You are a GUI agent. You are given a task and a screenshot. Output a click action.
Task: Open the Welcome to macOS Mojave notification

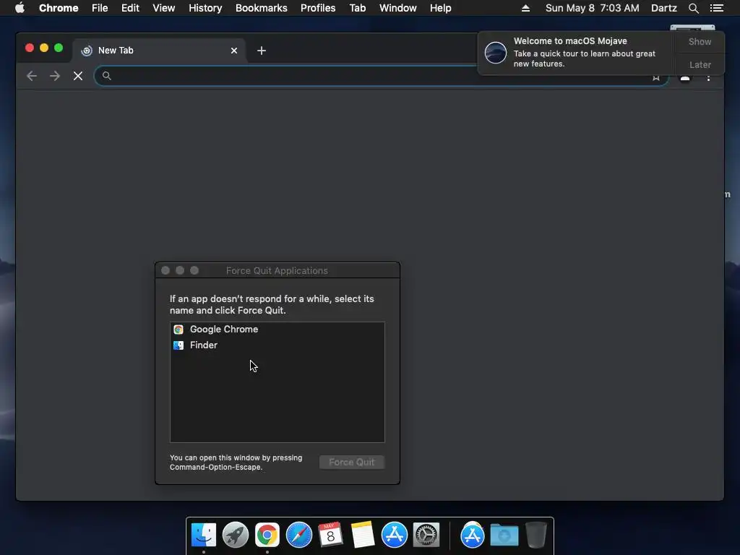(577, 53)
